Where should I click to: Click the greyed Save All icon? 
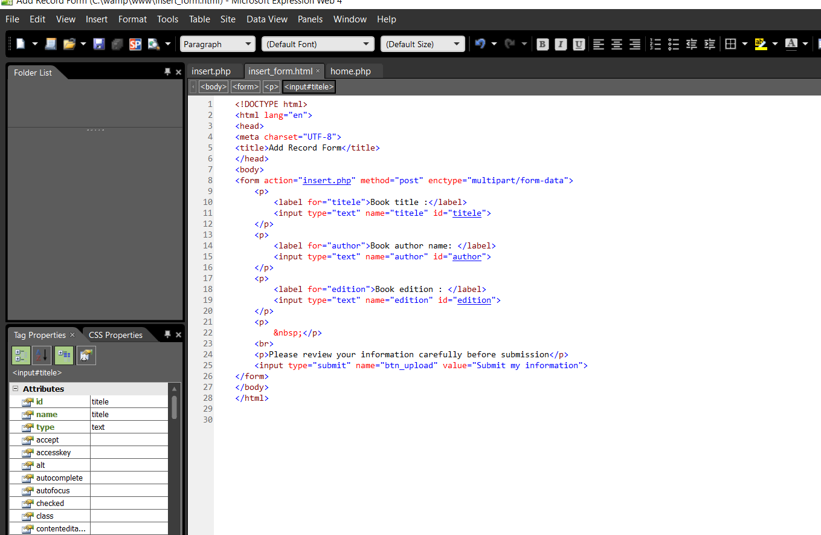click(117, 44)
